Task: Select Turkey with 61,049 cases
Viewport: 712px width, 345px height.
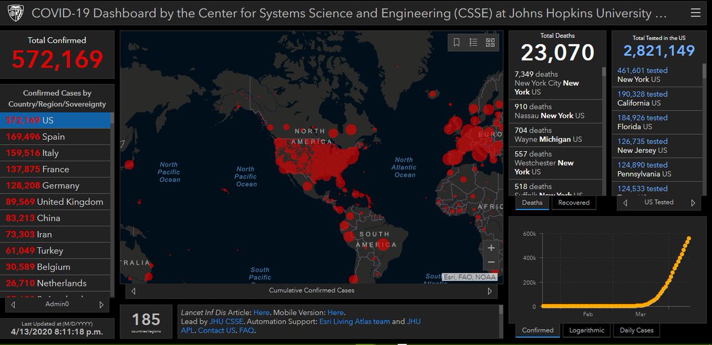Action: click(x=56, y=251)
